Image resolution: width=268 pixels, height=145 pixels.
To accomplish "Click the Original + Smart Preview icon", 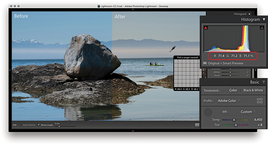I will (205, 63).
